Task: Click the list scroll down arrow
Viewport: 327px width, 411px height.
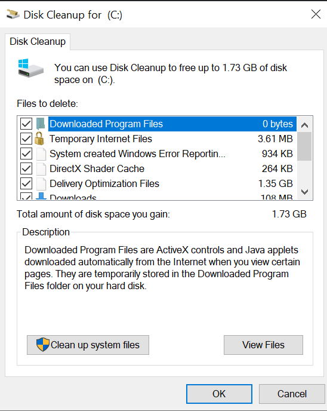Action: pyautogui.click(x=304, y=192)
